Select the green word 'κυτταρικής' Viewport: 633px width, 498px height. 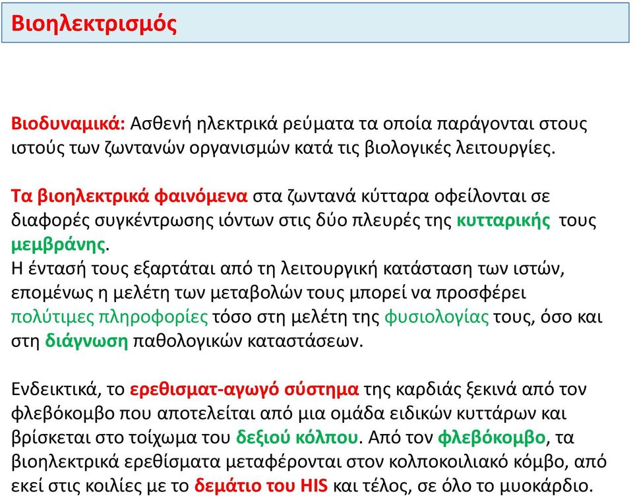(503, 220)
